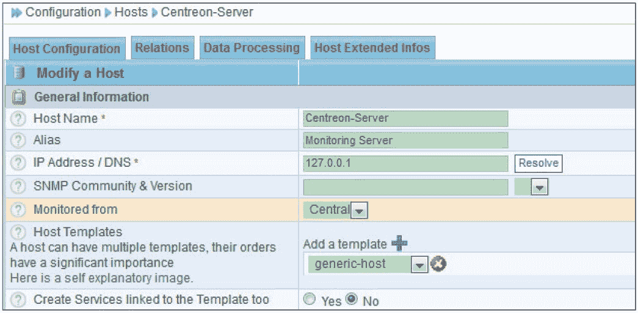Image resolution: width=638 pixels, height=313 pixels.
Task: Click the help icon beside Host Name
Action: [x=19, y=119]
